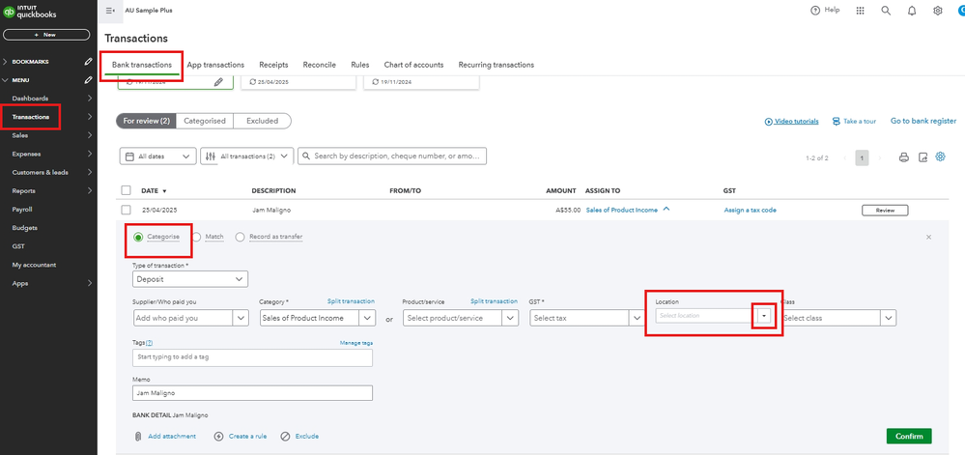Go to the next page arrow
Image resolution: width=965 pixels, height=455 pixels.
(879, 158)
